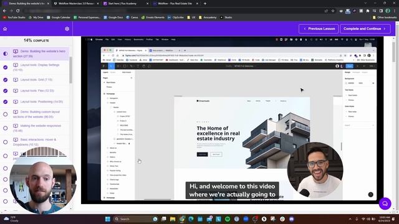
Task: Open the taskbar clock and date
Action: click(x=385, y=219)
